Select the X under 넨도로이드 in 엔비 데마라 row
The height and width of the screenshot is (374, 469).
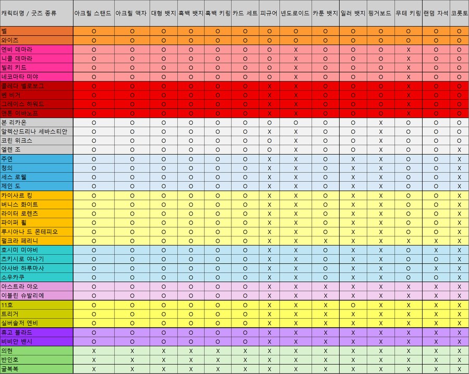295,50
